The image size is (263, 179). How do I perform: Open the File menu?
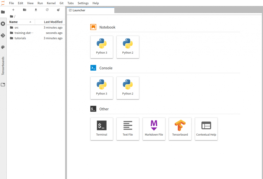point(11,3)
